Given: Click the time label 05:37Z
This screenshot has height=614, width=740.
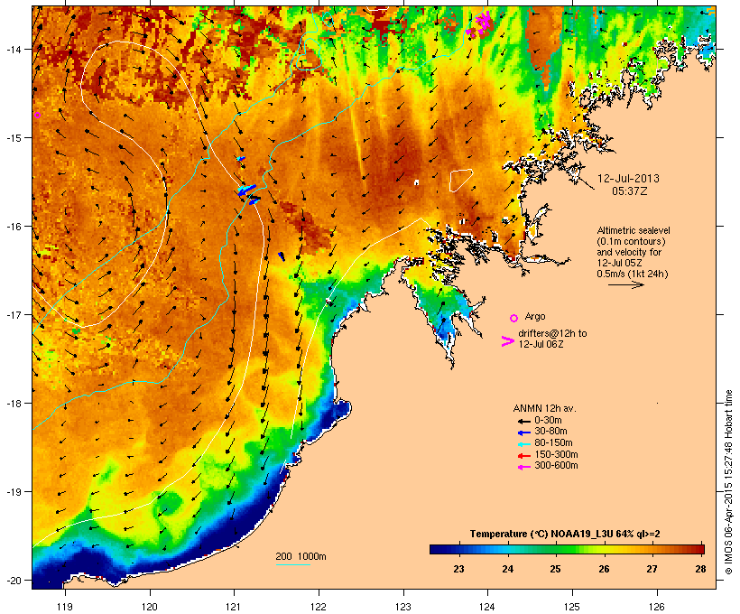Looking at the screenshot, I should coord(630,191).
